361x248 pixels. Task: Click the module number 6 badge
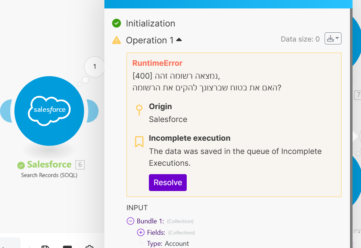80,165
